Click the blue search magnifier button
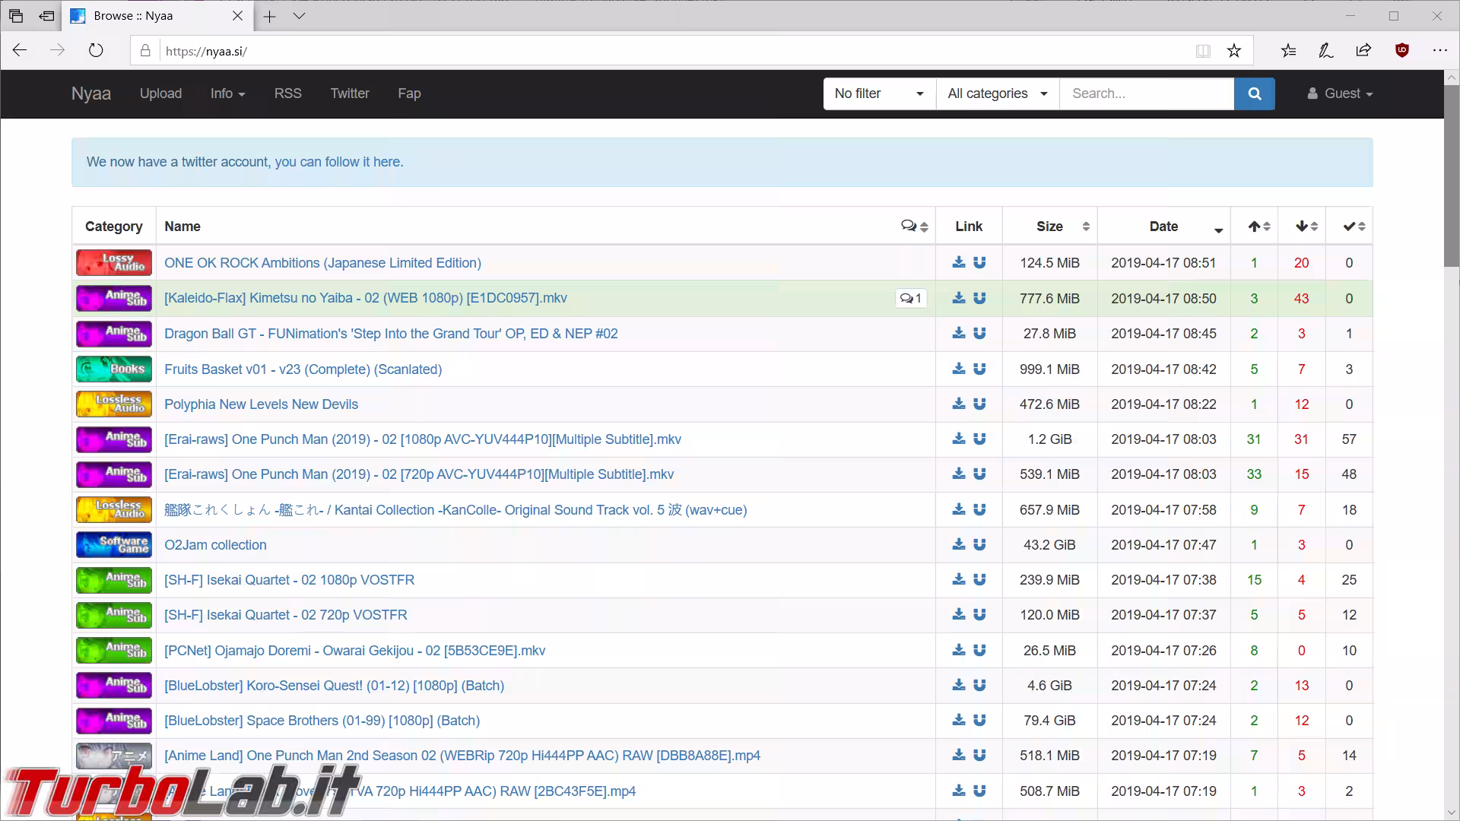Viewport: 1460px width, 821px height. pos(1254,94)
